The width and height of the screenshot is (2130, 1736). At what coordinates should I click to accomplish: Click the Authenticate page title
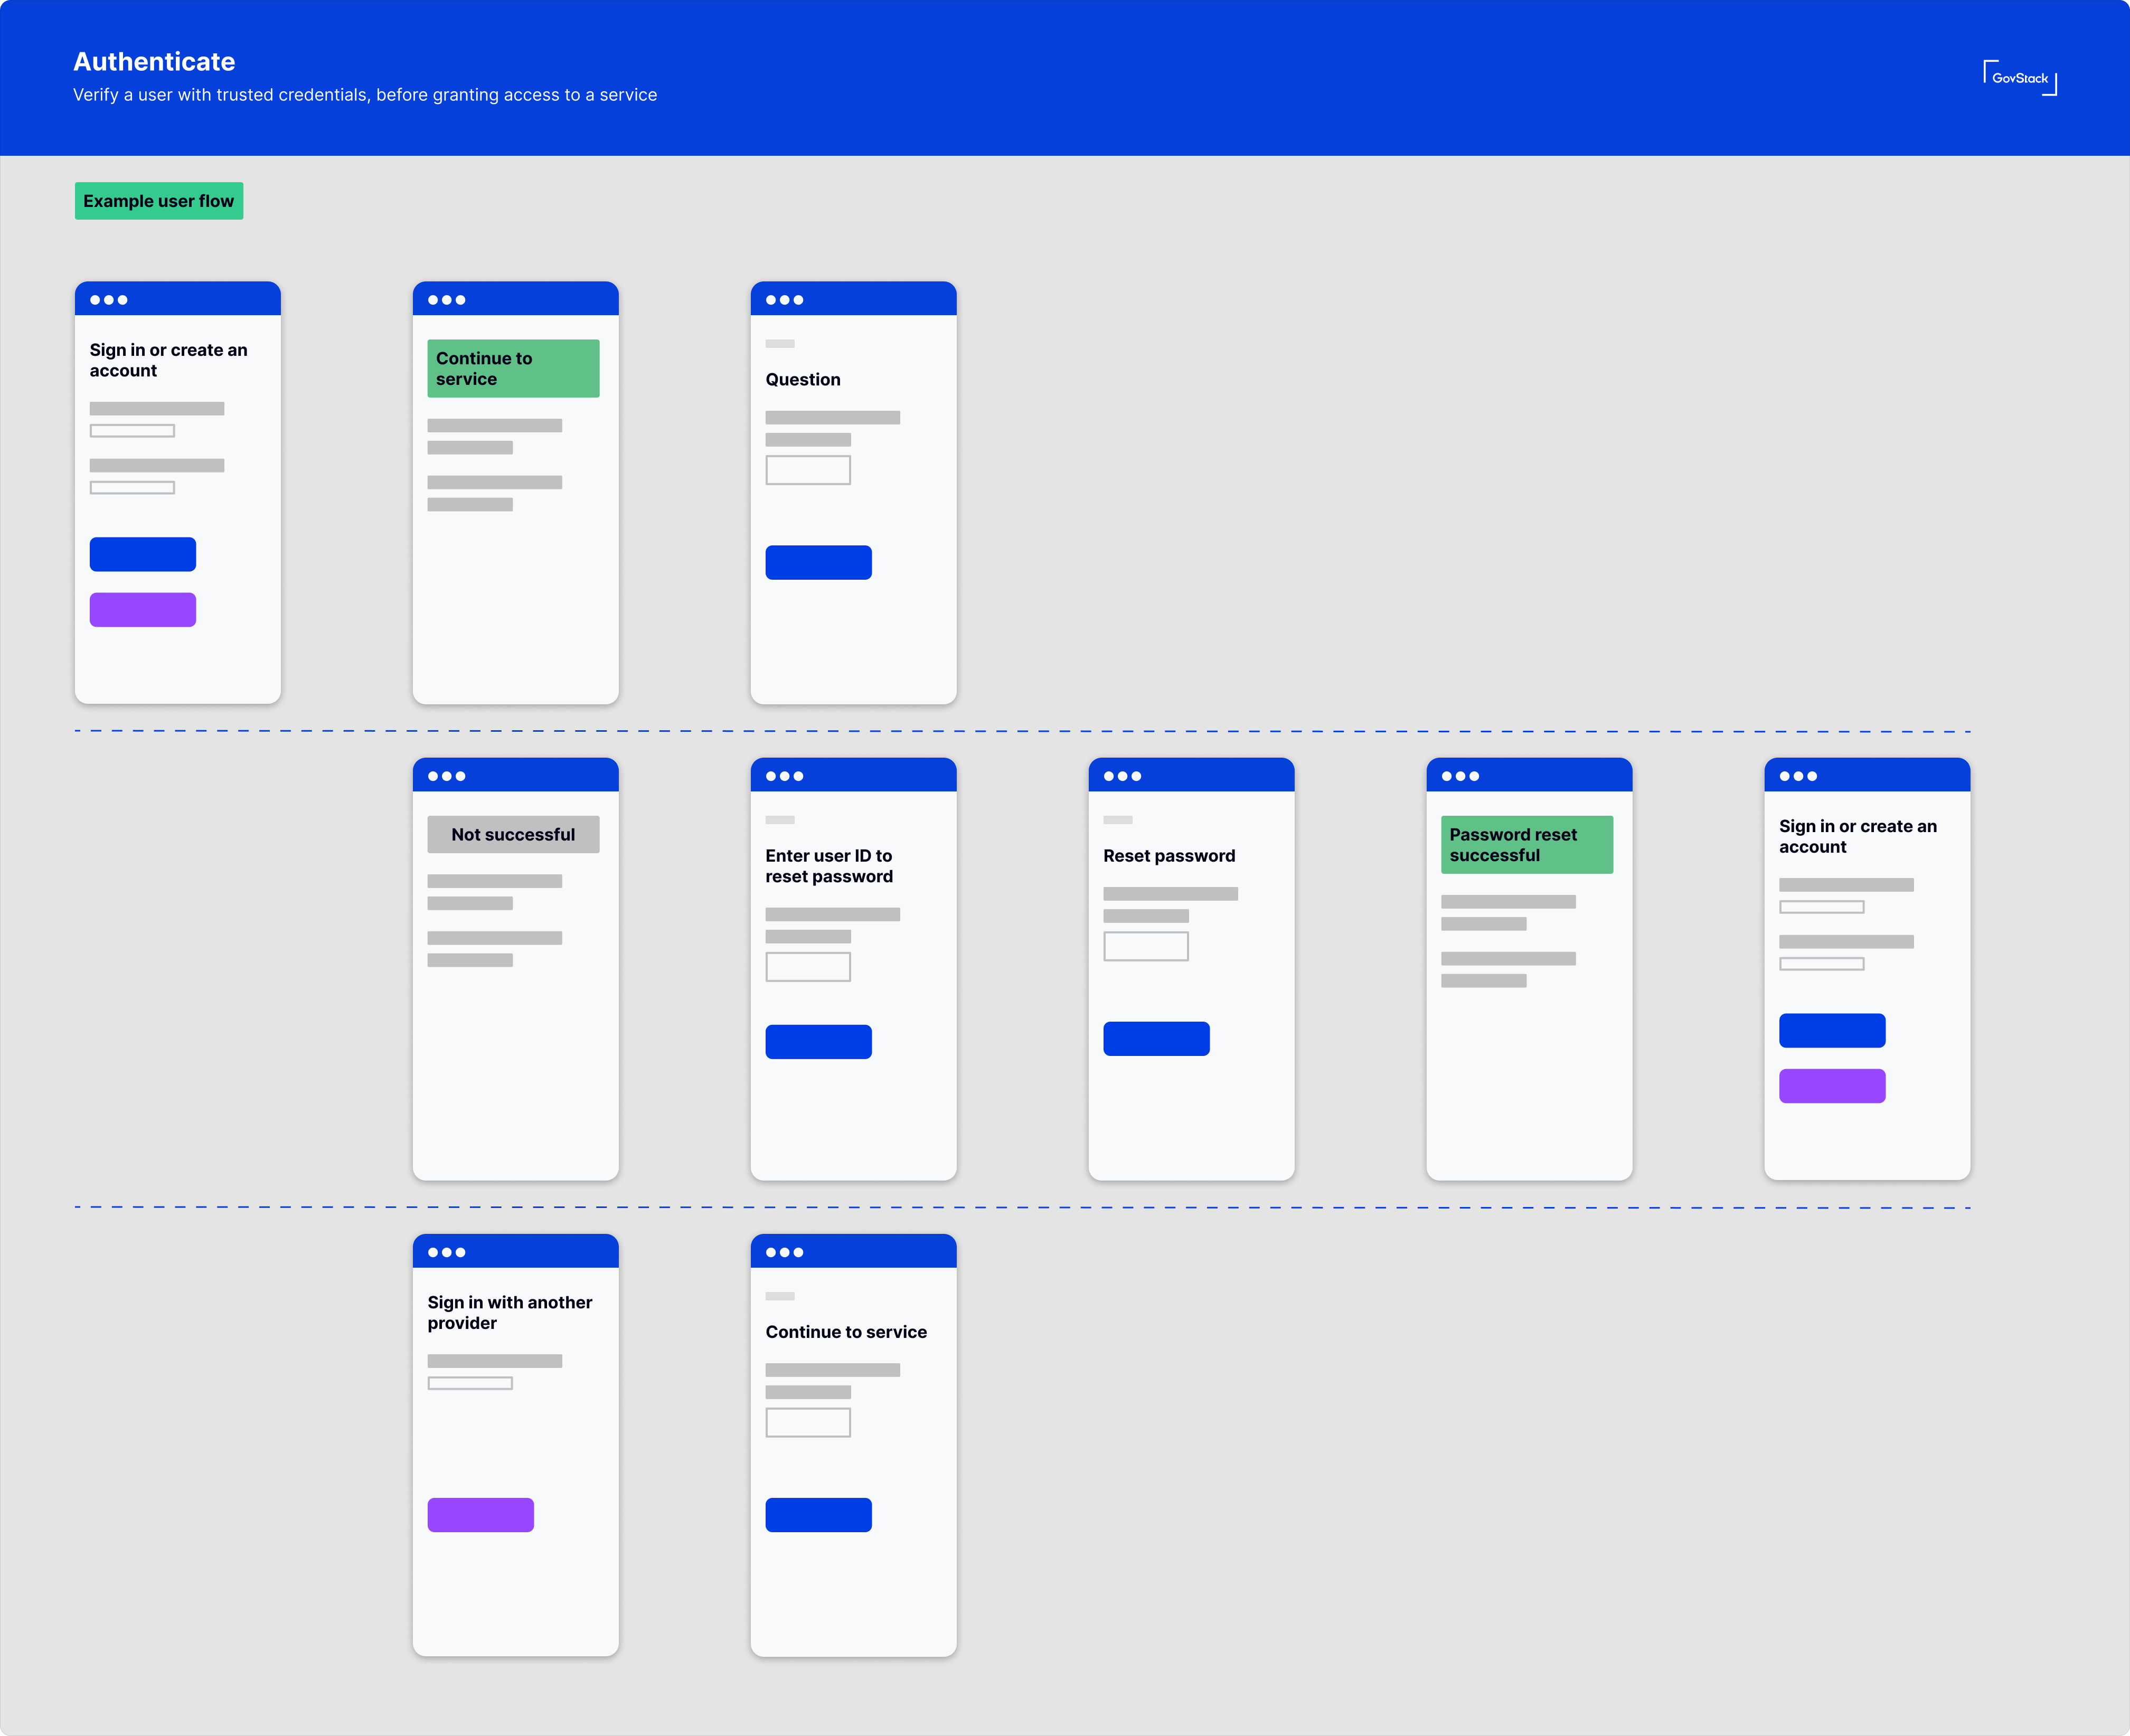(x=154, y=61)
